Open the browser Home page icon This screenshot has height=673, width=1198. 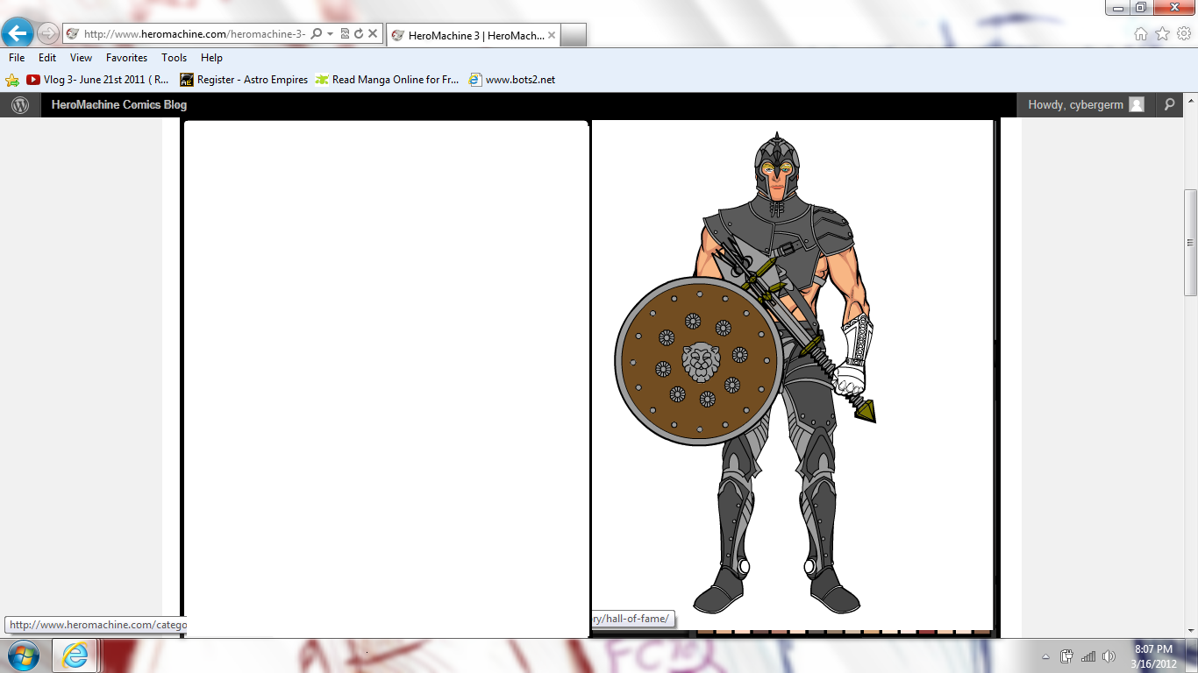pos(1140,34)
